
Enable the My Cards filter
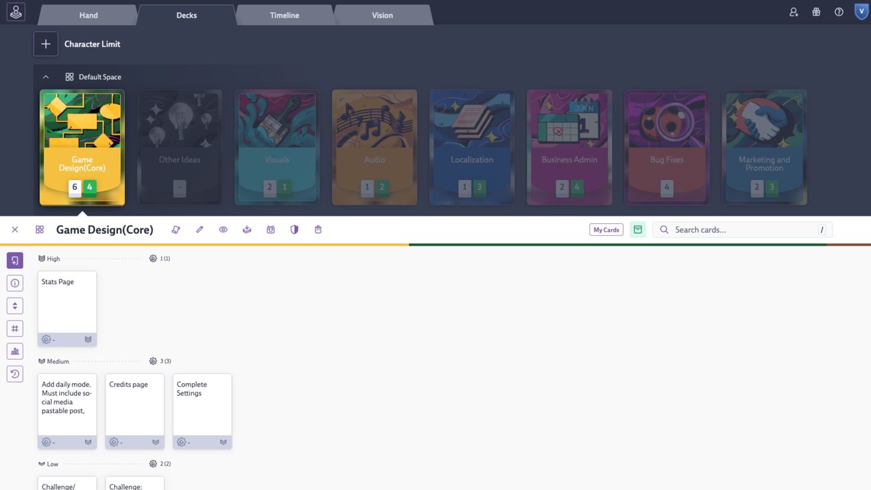tap(605, 229)
